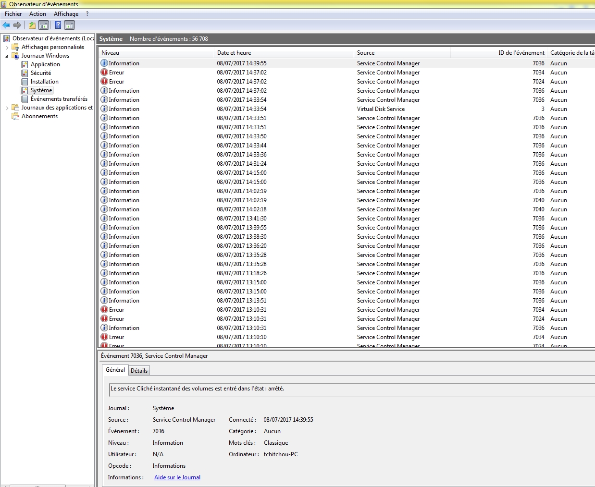Click the Information row at 14:37:02

(x=347, y=91)
